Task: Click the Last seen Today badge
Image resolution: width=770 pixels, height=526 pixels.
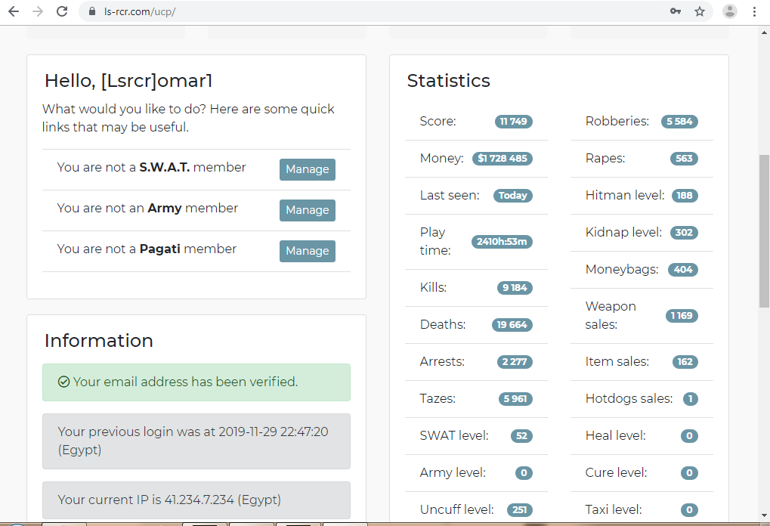Action: click(512, 196)
